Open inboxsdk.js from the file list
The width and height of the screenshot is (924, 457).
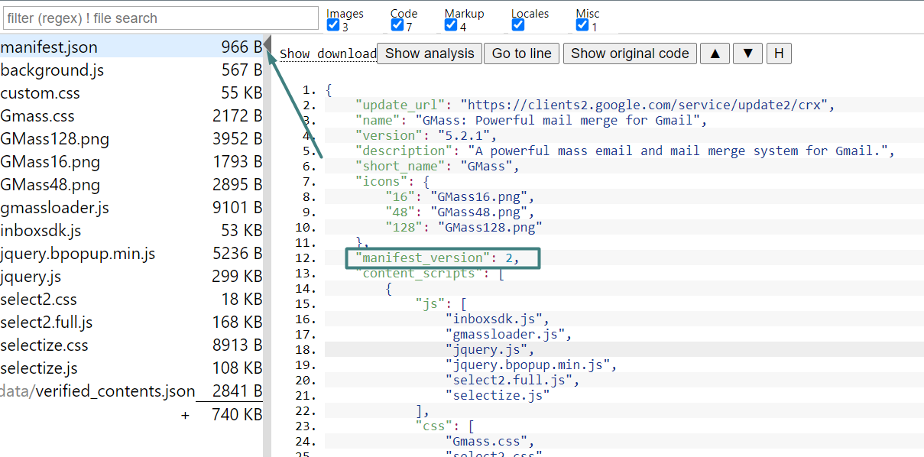[x=41, y=231]
